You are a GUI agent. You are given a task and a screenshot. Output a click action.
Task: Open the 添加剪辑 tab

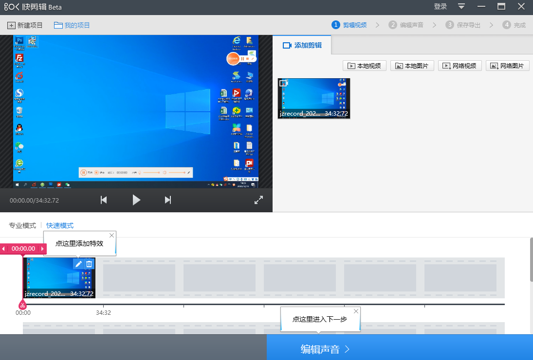302,45
